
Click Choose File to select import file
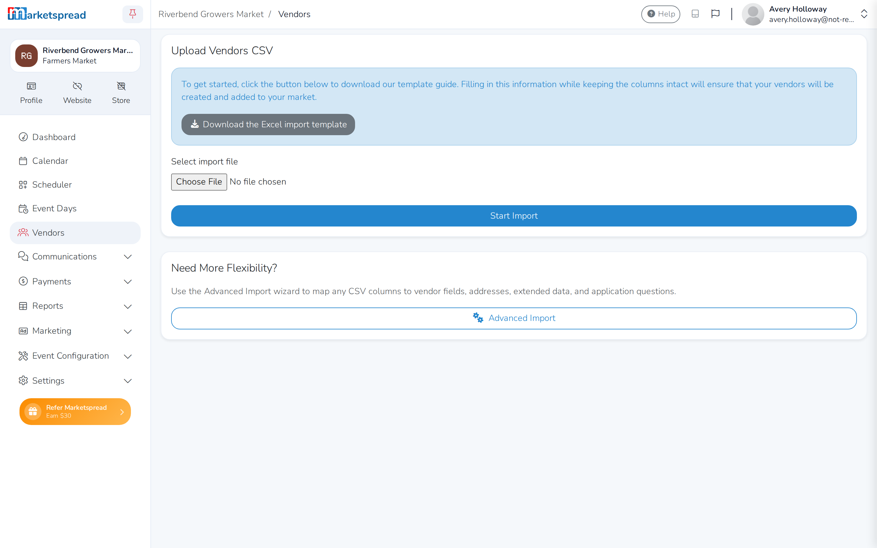[199, 181]
